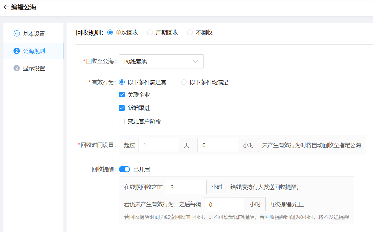The height and width of the screenshot is (232, 373).
Task: Open the 基本设置 step
Action: 34,34
